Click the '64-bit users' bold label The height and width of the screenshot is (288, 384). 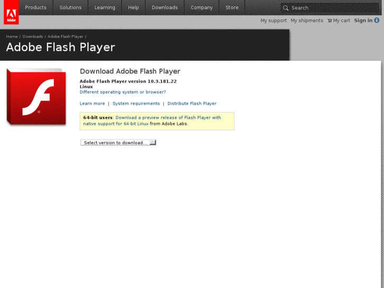pos(98,118)
